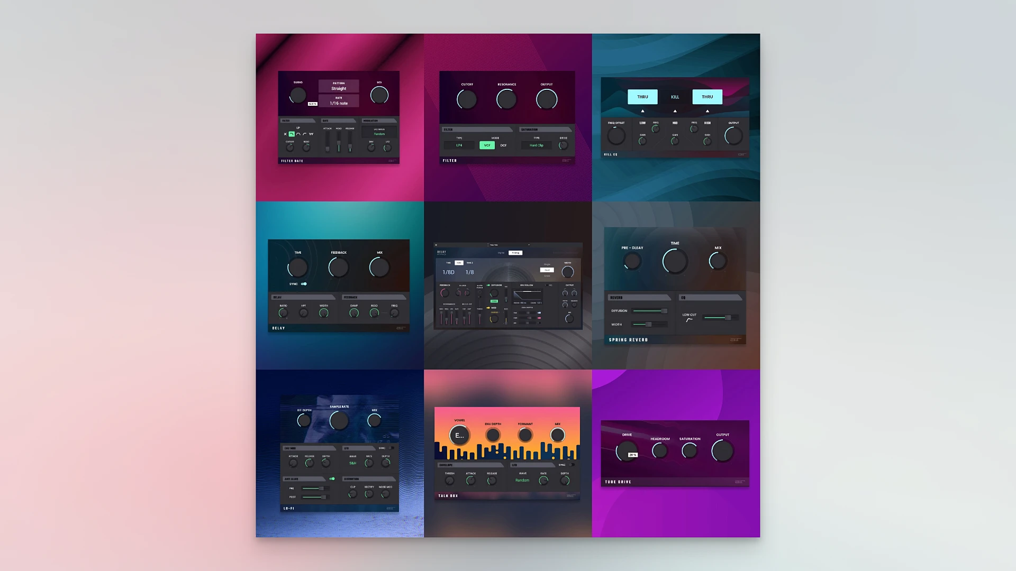Disable the Anti Alias switch in Lo-Fi
The image size is (1016, 571).
(332, 478)
